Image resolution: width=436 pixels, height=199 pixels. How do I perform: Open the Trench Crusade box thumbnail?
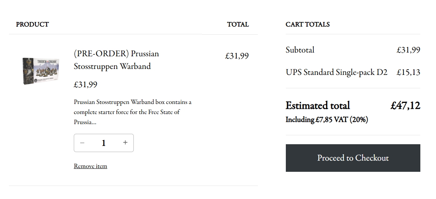point(41,71)
